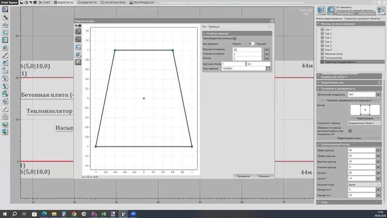Image resolution: width=387 pixels, height=218 pixels.
Task: Click the degree unit button next to Угол наклона
Action: point(268,68)
